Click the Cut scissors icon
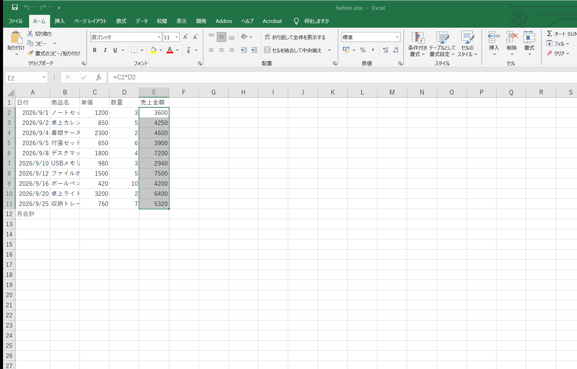Viewport: 577px width, 369px height. click(x=30, y=33)
